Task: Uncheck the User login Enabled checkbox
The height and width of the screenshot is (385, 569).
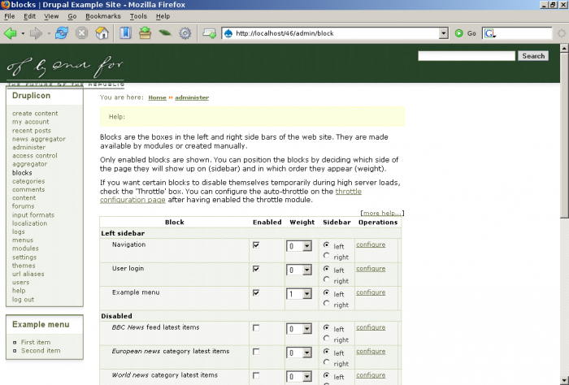Action: tap(256, 269)
